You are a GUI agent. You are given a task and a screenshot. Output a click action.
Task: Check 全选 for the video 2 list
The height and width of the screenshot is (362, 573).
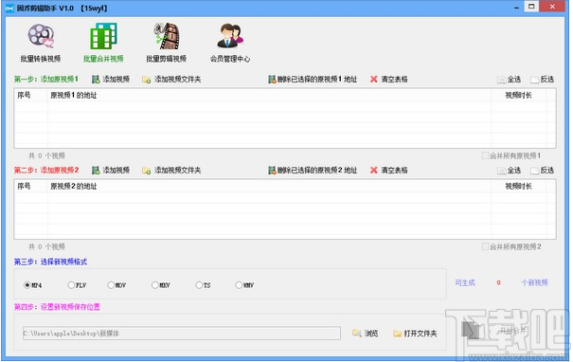click(509, 171)
